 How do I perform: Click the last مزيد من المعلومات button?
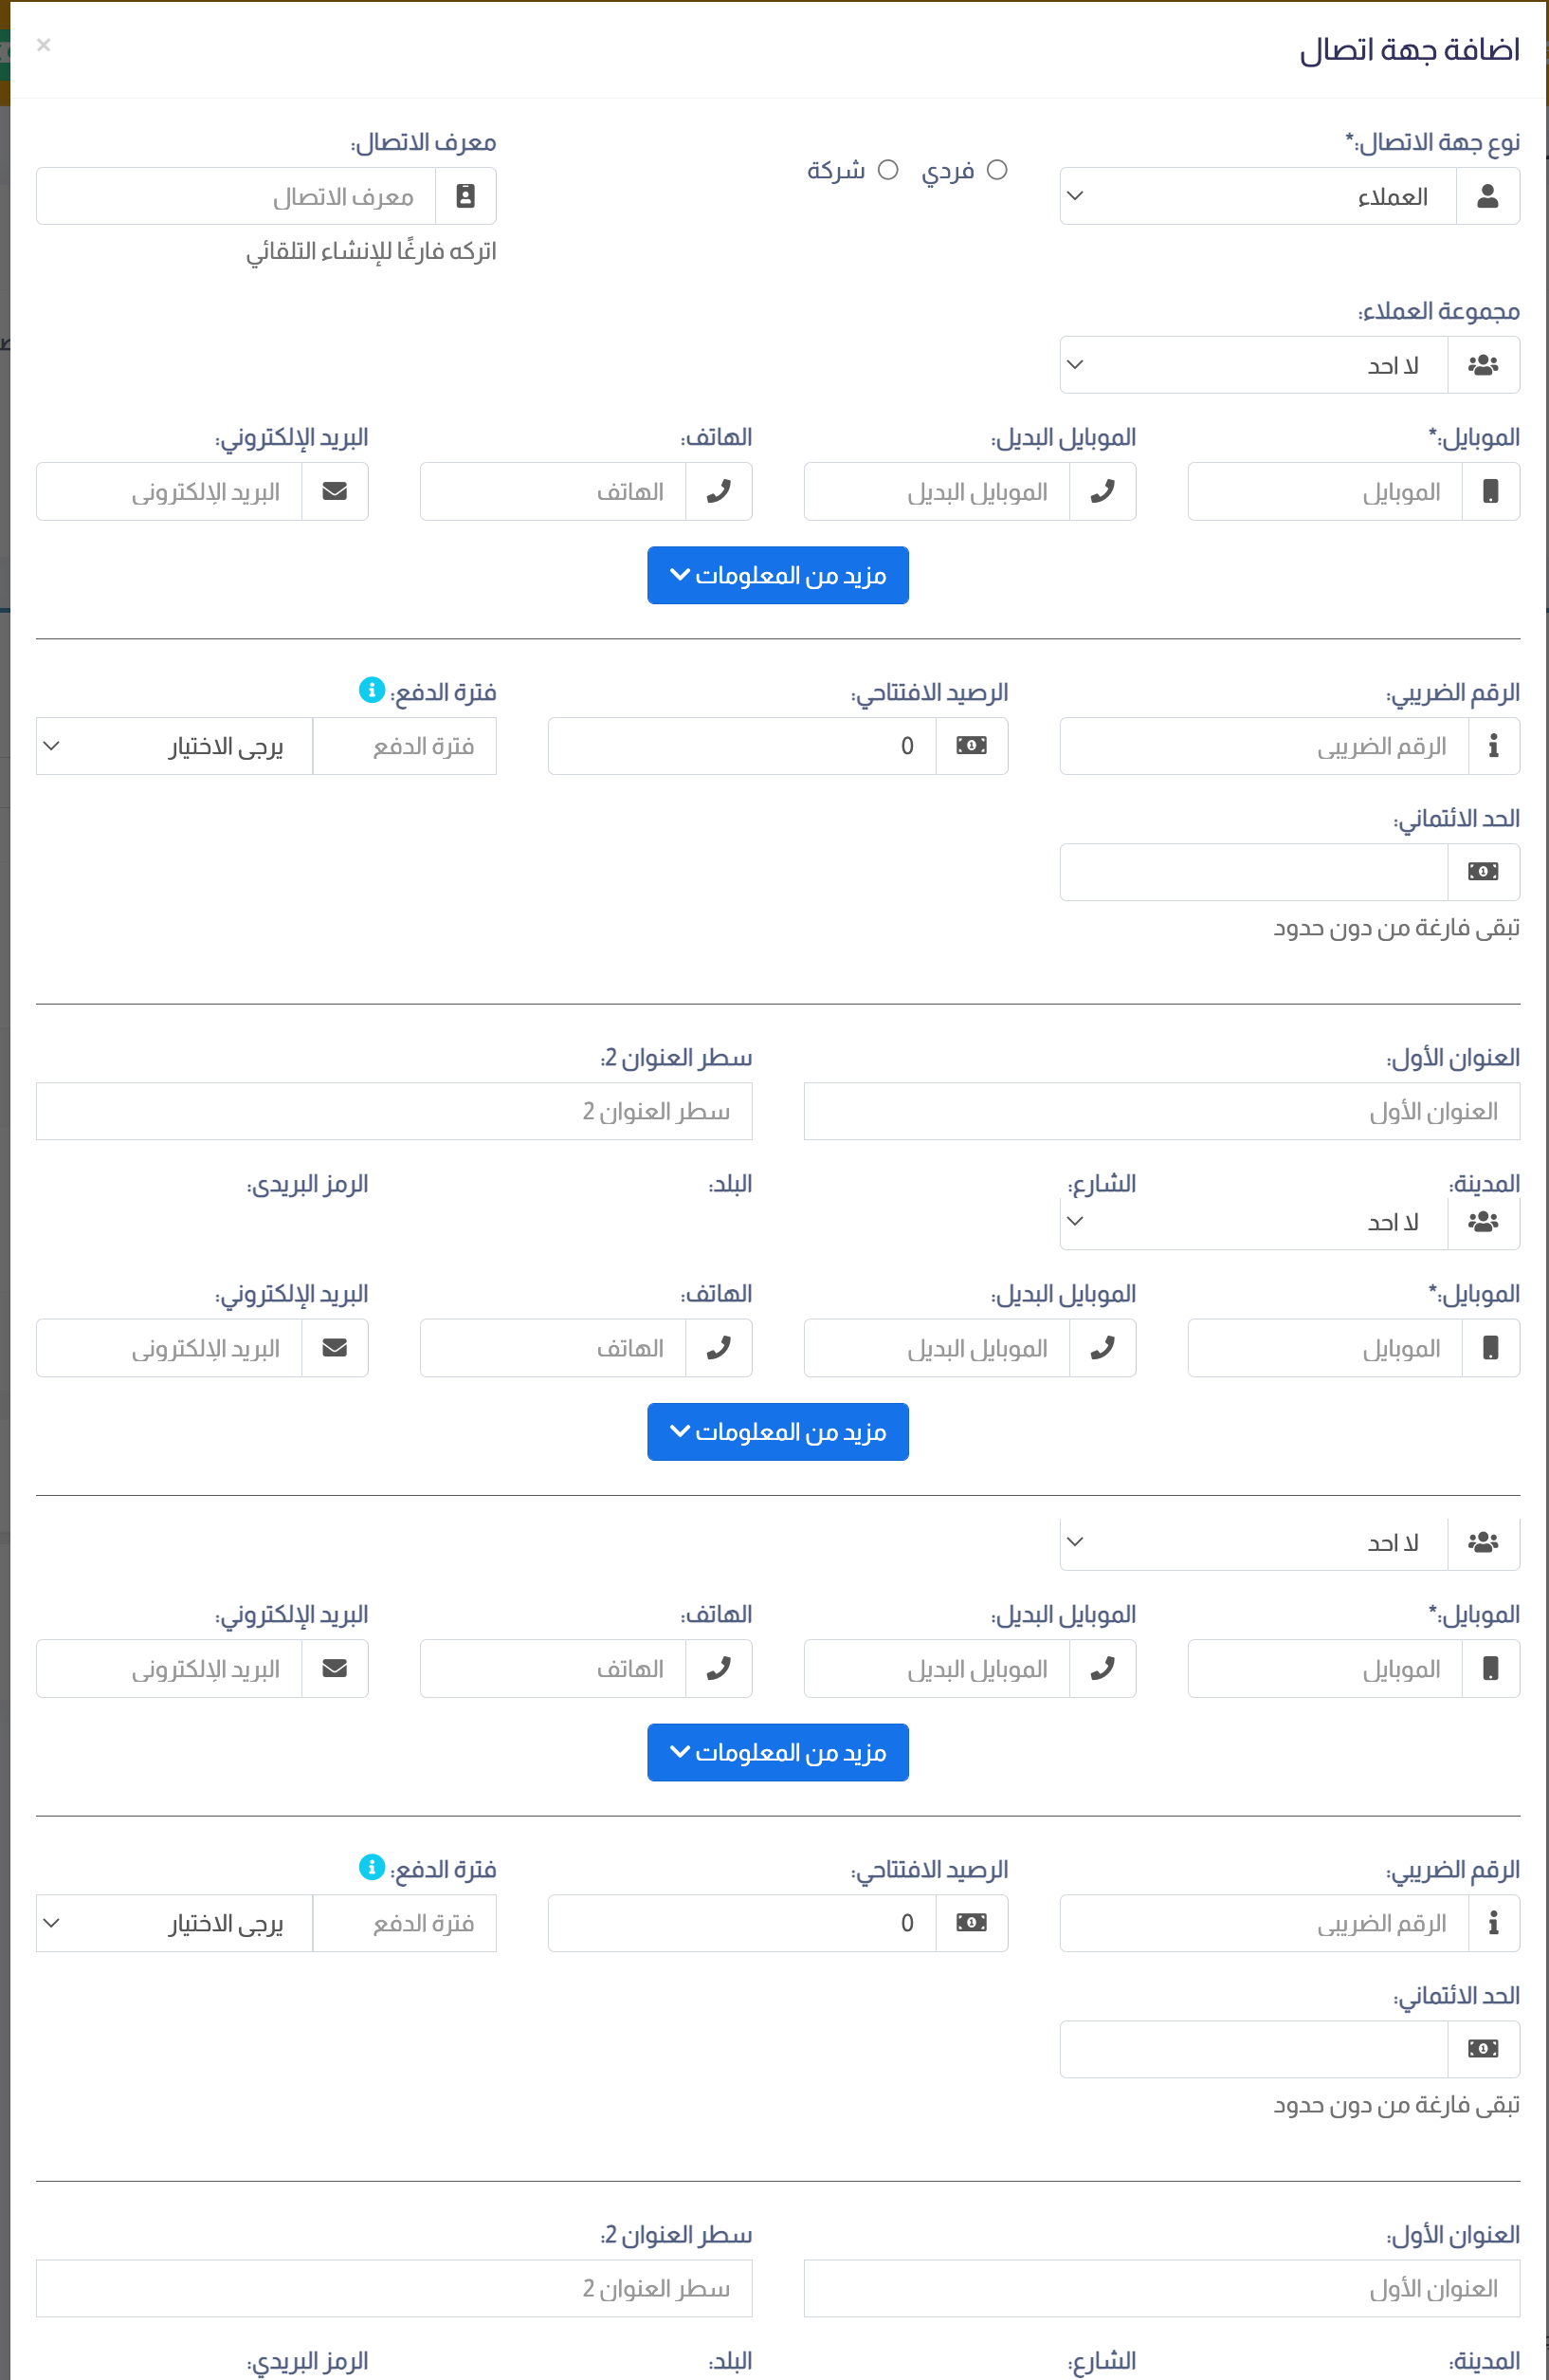[x=777, y=1752]
